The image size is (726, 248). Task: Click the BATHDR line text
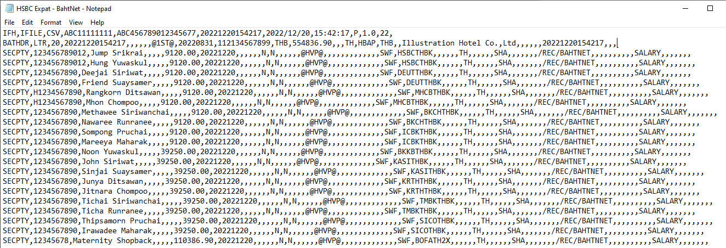[310, 43]
